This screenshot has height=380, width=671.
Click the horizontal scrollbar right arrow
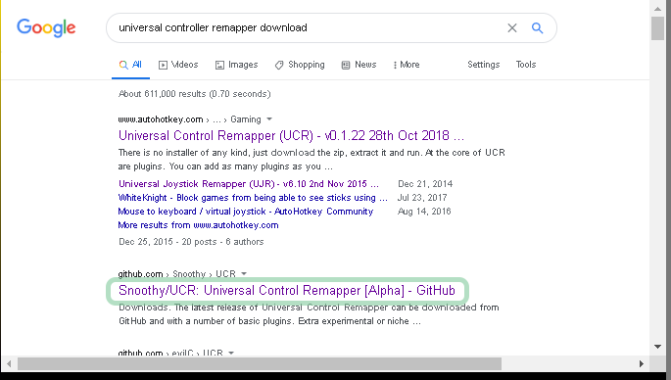pos(642,364)
